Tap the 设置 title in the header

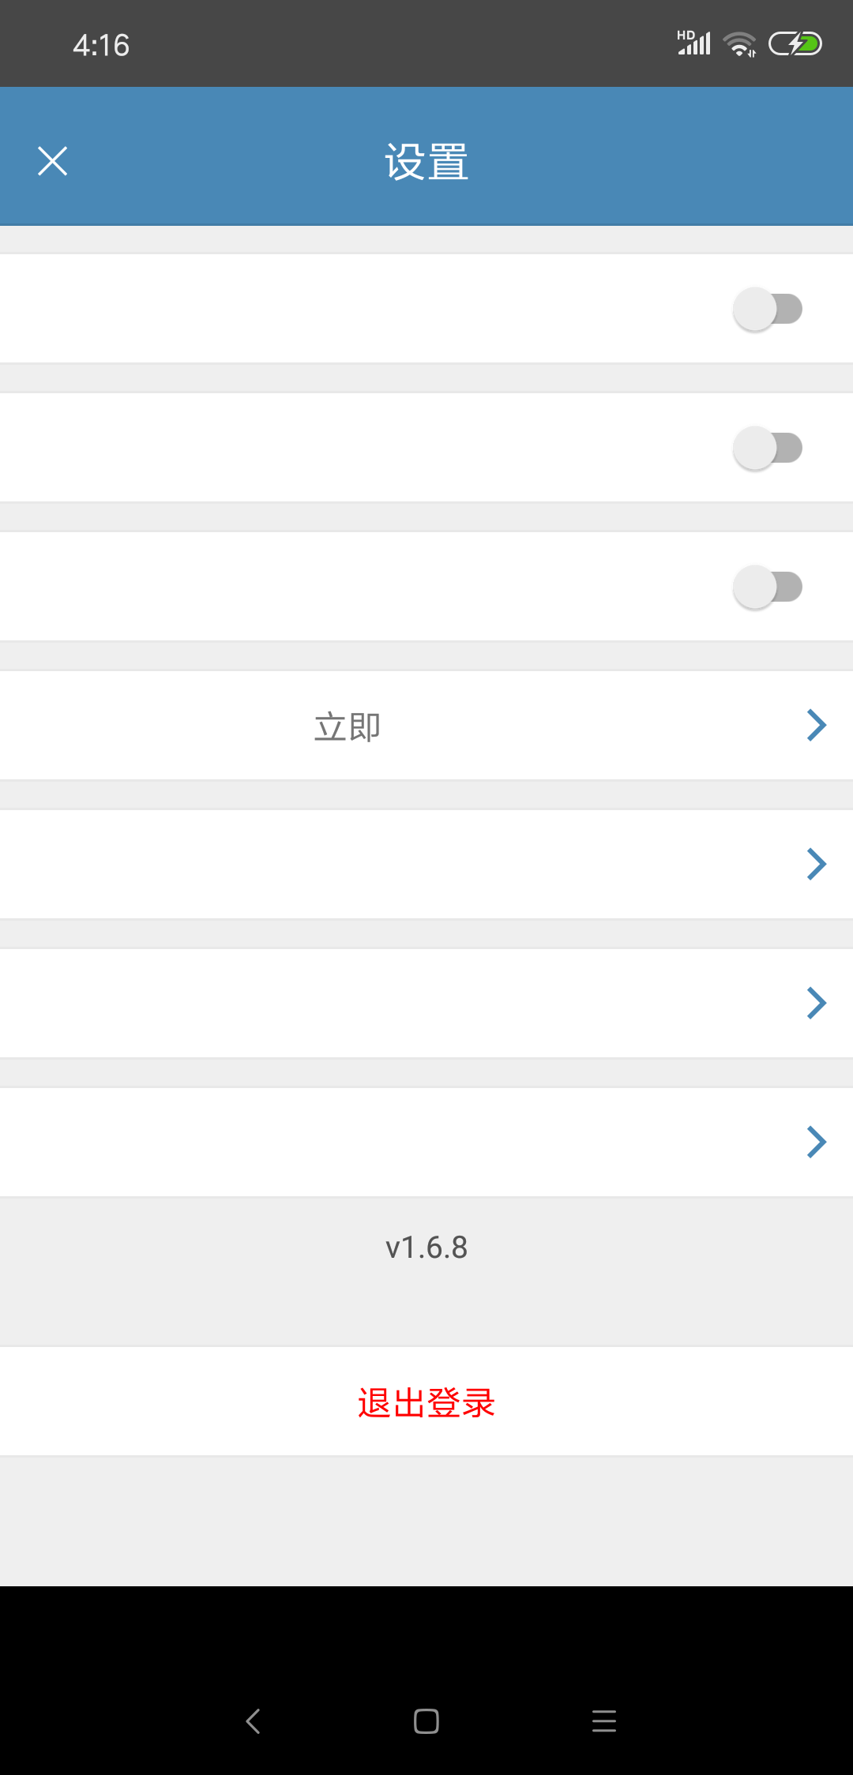pyautogui.click(x=426, y=162)
